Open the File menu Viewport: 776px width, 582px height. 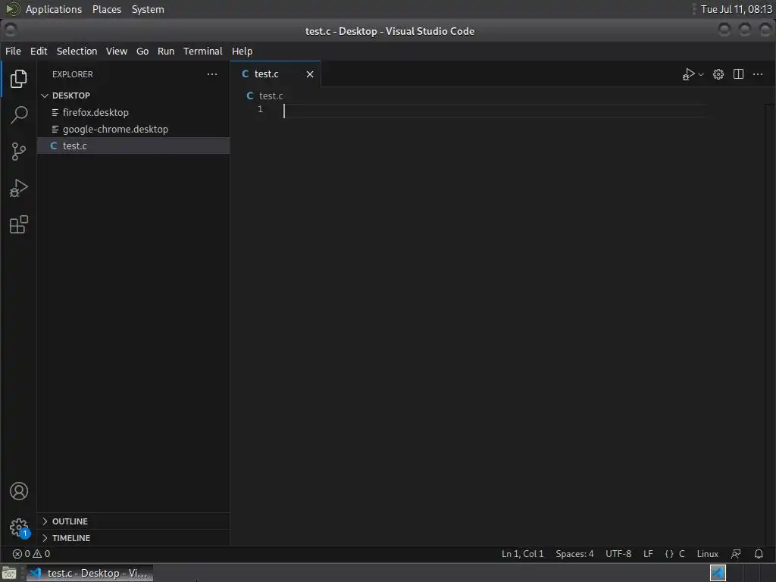[x=13, y=51]
